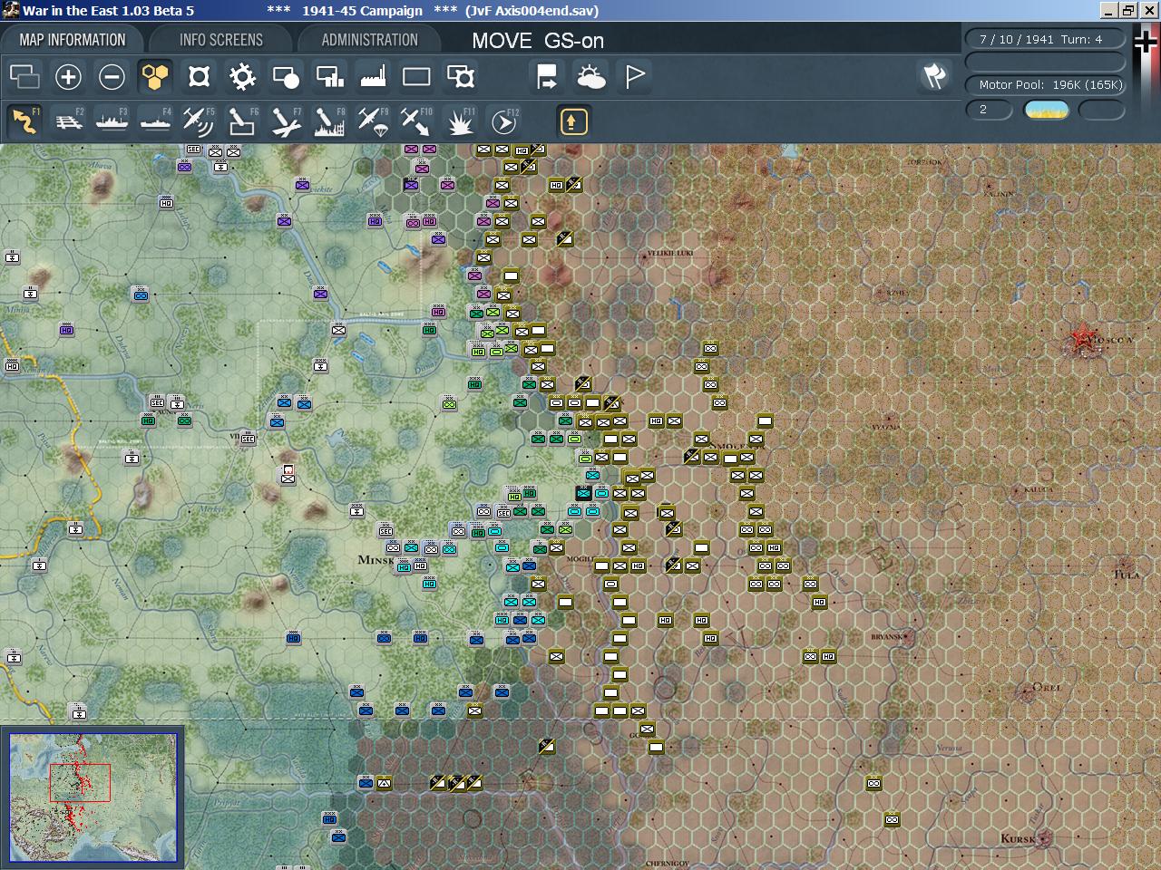Click the MOVE GS-on mode header text
The width and height of the screenshot is (1161, 870).
point(538,41)
